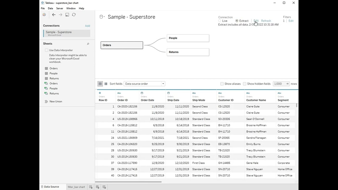Screen dimensions: 338x190
Task: Click the Orders table in canvas
Action: [122, 45]
